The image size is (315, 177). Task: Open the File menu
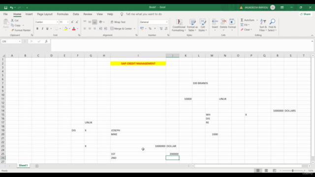pyautogui.click(x=5, y=14)
